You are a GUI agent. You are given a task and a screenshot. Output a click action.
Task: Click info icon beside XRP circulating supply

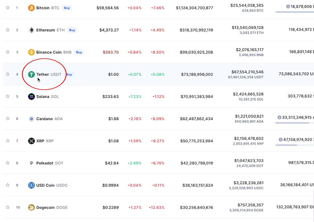coord(281,140)
